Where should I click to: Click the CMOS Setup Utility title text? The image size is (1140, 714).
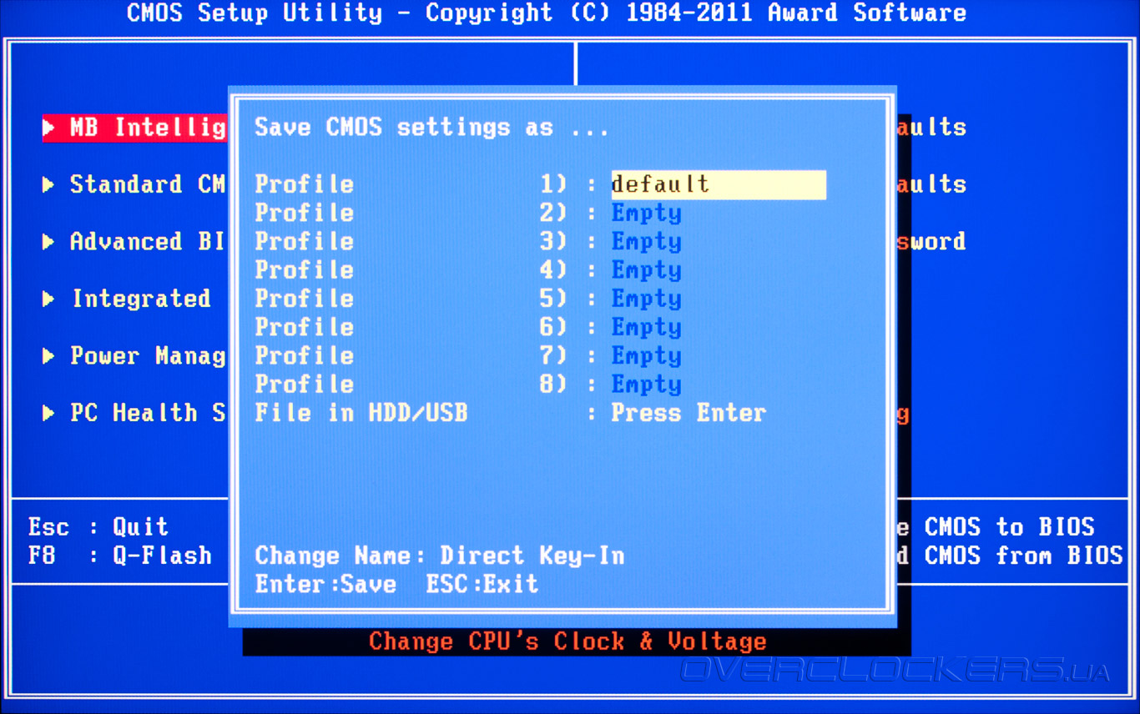pyautogui.click(x=547, y=13)
